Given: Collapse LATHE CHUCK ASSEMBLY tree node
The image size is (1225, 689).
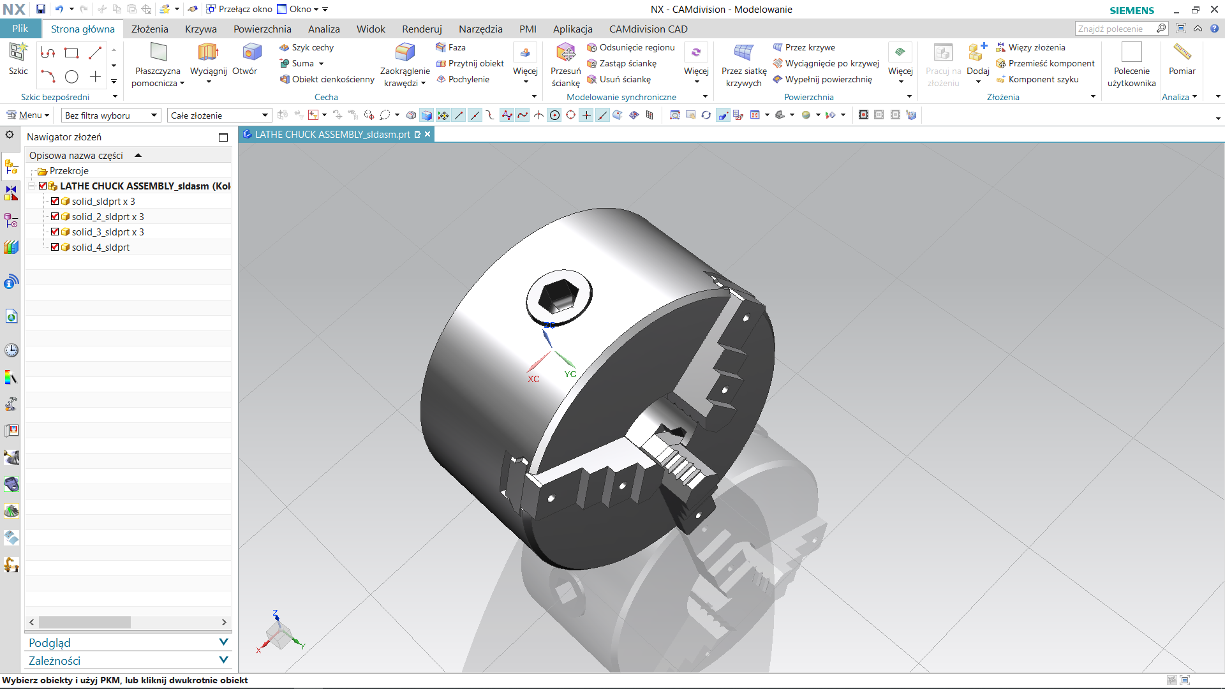Looking at the screenshot, I should pos(32,186).
